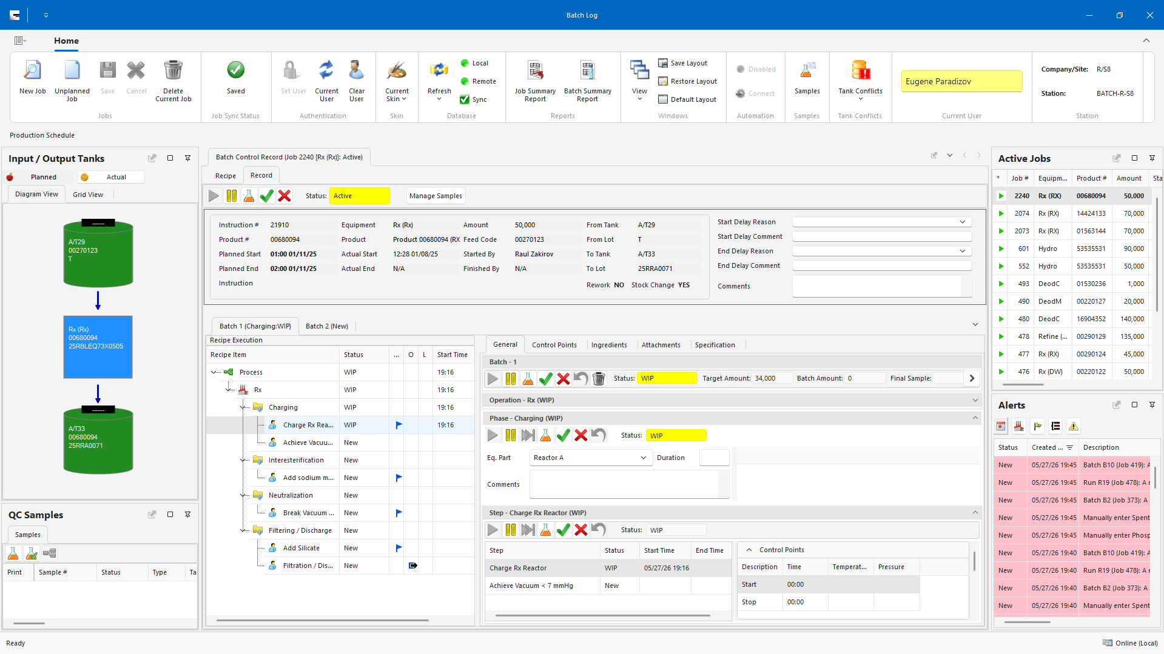Click the Duration input field
Viewport: 1164px width, 654px height.
tap(714, 458)
